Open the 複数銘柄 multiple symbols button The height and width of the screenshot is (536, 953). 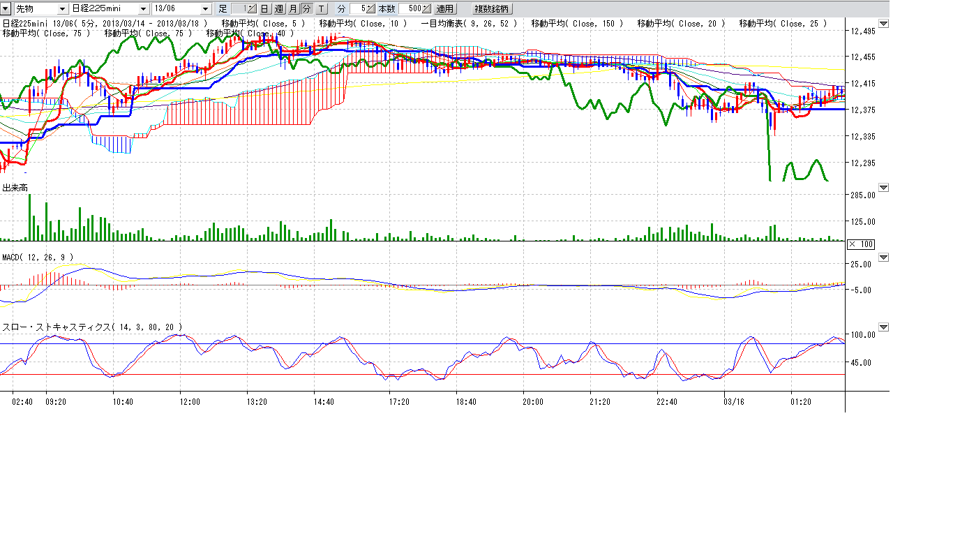pyautogui.click(x=492, y=8)
